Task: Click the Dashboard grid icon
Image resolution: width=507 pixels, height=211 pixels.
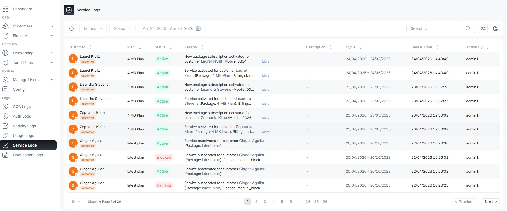Action: click(5, 9)
